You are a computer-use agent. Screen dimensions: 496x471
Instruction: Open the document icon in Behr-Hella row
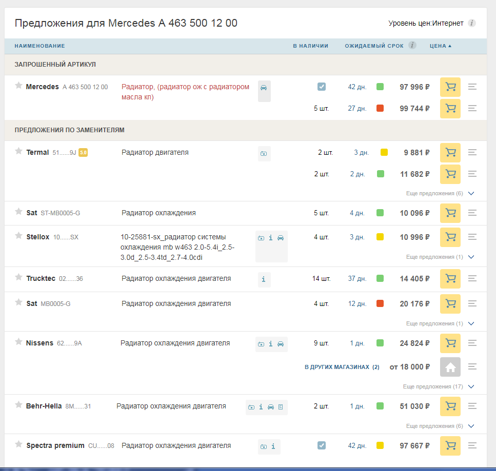(281, 407)
